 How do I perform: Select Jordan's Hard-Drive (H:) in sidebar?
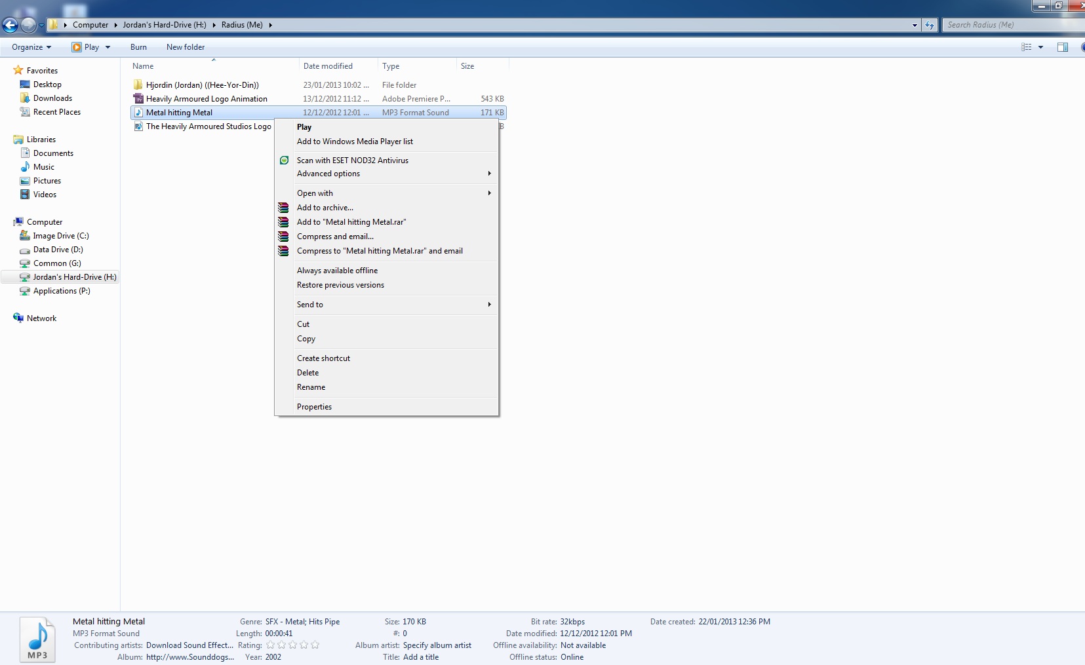pyautogui.click(x=75, y=277)
